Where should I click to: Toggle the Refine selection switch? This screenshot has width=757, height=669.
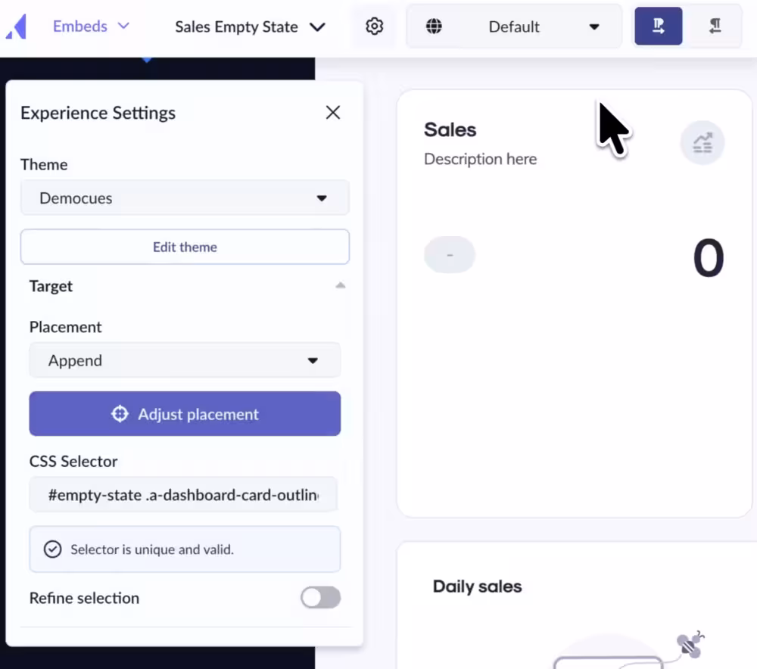[x=320, y=598]
